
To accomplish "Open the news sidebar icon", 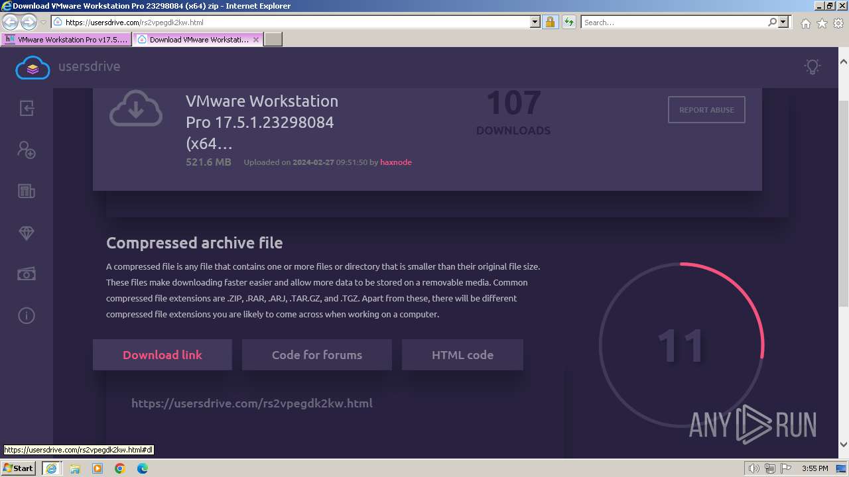I will (x=27, y=191).
